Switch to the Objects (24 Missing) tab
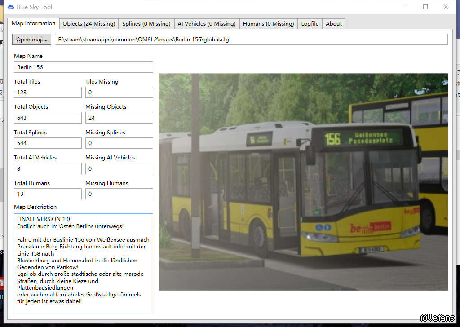The width and height of the screenshot is (460, 327). tap(88, 24)
